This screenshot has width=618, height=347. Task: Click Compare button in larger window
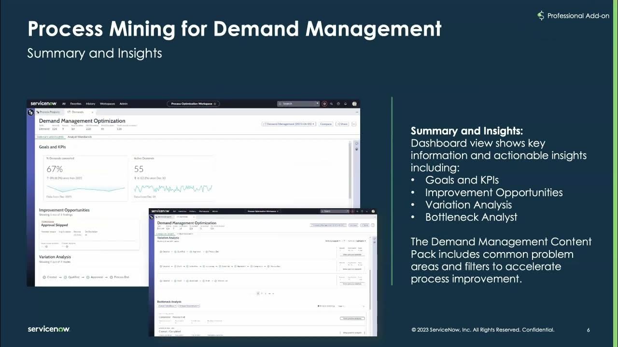[326, 124]
